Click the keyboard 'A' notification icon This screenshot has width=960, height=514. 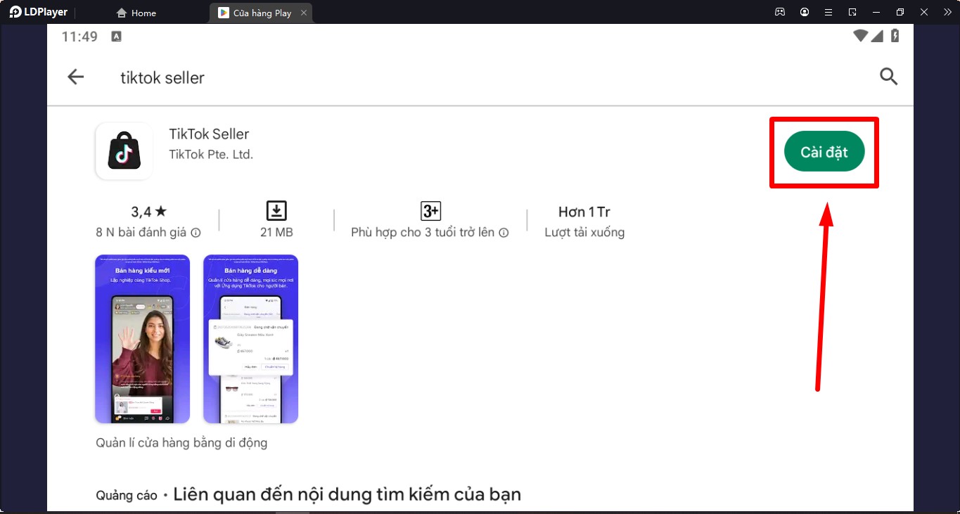click(x=117, y=37)
